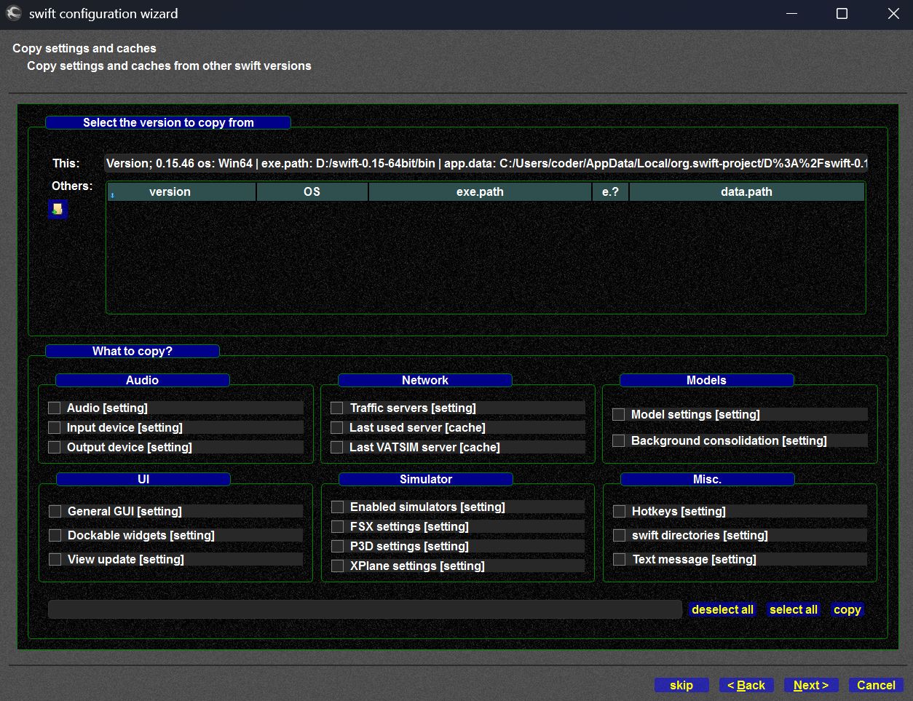Check Enabled simulators [setting]
This screenshot has height=701, width=913.
pos(338,507)
